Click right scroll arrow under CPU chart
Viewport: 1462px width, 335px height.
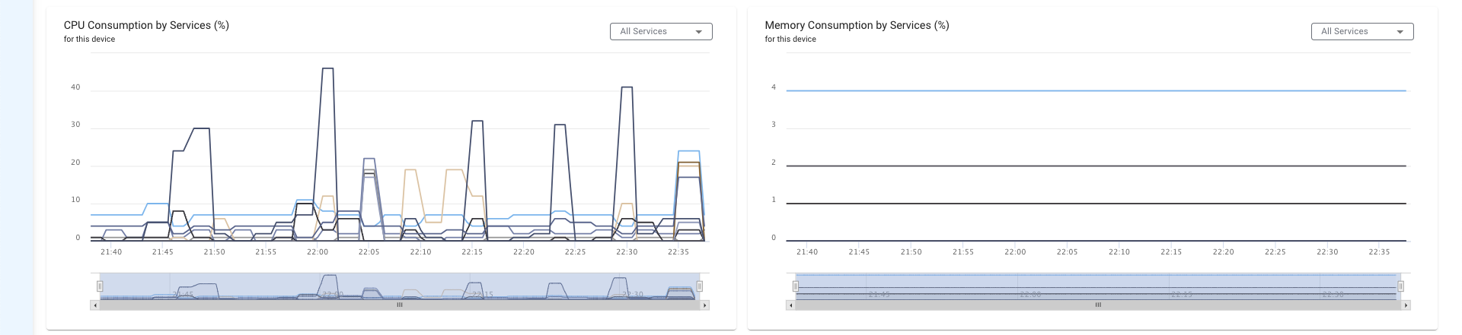point(705,305)
